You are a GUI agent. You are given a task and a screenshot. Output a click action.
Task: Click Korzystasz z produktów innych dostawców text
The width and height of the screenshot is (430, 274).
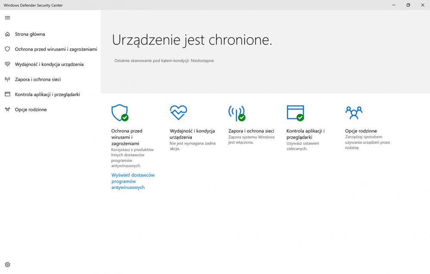[x=132, y=158]
